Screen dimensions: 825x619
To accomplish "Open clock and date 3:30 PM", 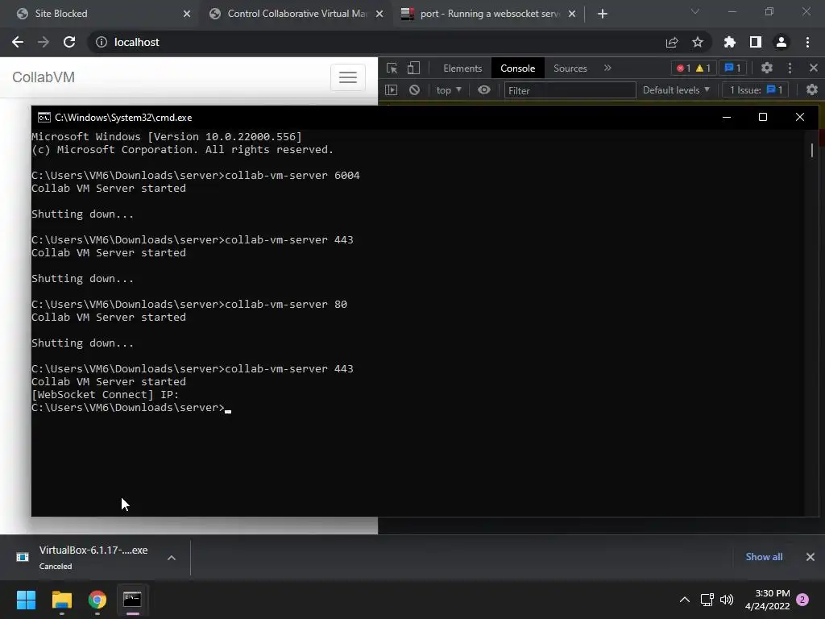I will click(768, 600).
